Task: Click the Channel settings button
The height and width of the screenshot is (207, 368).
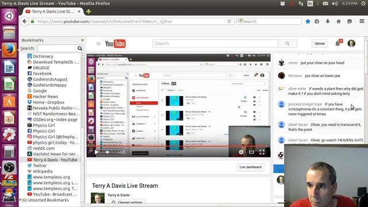Action: 126,202
